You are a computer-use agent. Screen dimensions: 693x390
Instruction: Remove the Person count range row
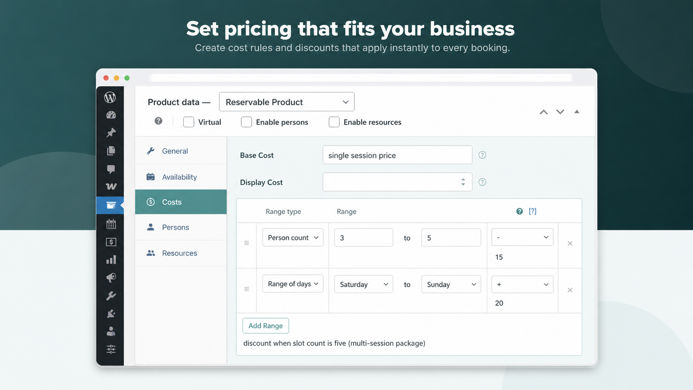570,244
